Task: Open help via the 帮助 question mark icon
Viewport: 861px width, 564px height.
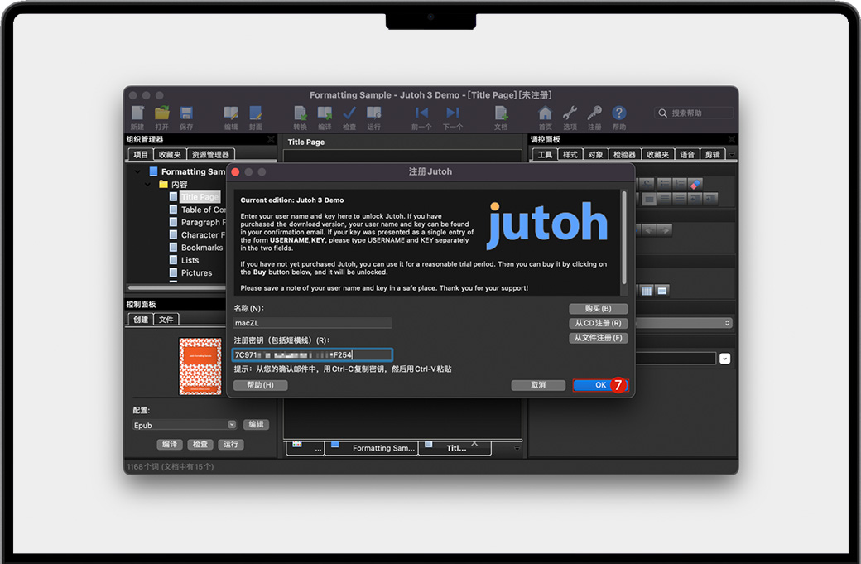Action: (619, 113)
